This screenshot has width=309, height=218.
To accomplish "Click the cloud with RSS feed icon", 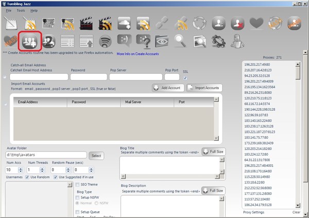I will pyautogui.click(x=143, y=23).
